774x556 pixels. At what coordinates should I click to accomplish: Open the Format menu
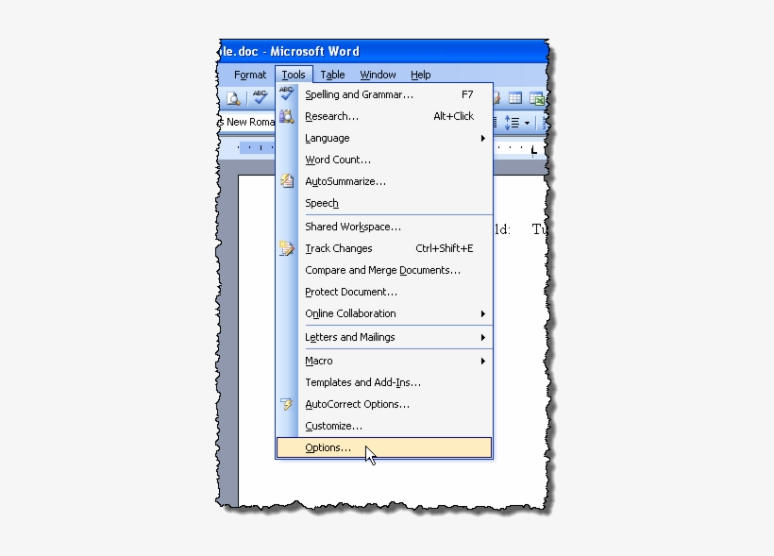pyautogui.click(x=250, y=75)
